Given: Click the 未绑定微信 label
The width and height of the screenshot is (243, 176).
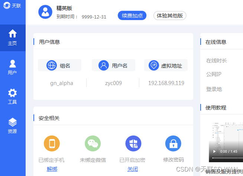Looking at the screenshot, I should coord(93,160).
